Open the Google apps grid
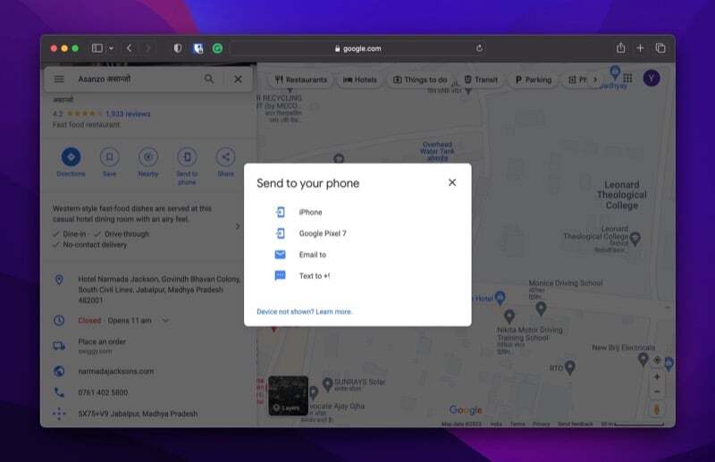Viewport: 715px width, 462px height. (x=628, y=79)
